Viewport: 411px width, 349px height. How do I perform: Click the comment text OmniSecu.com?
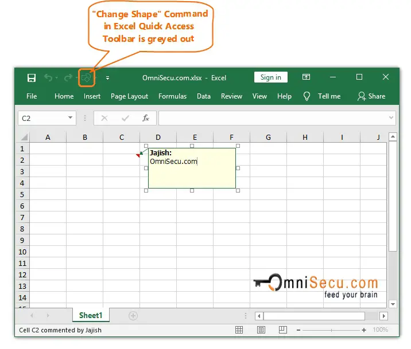[173, 162]
